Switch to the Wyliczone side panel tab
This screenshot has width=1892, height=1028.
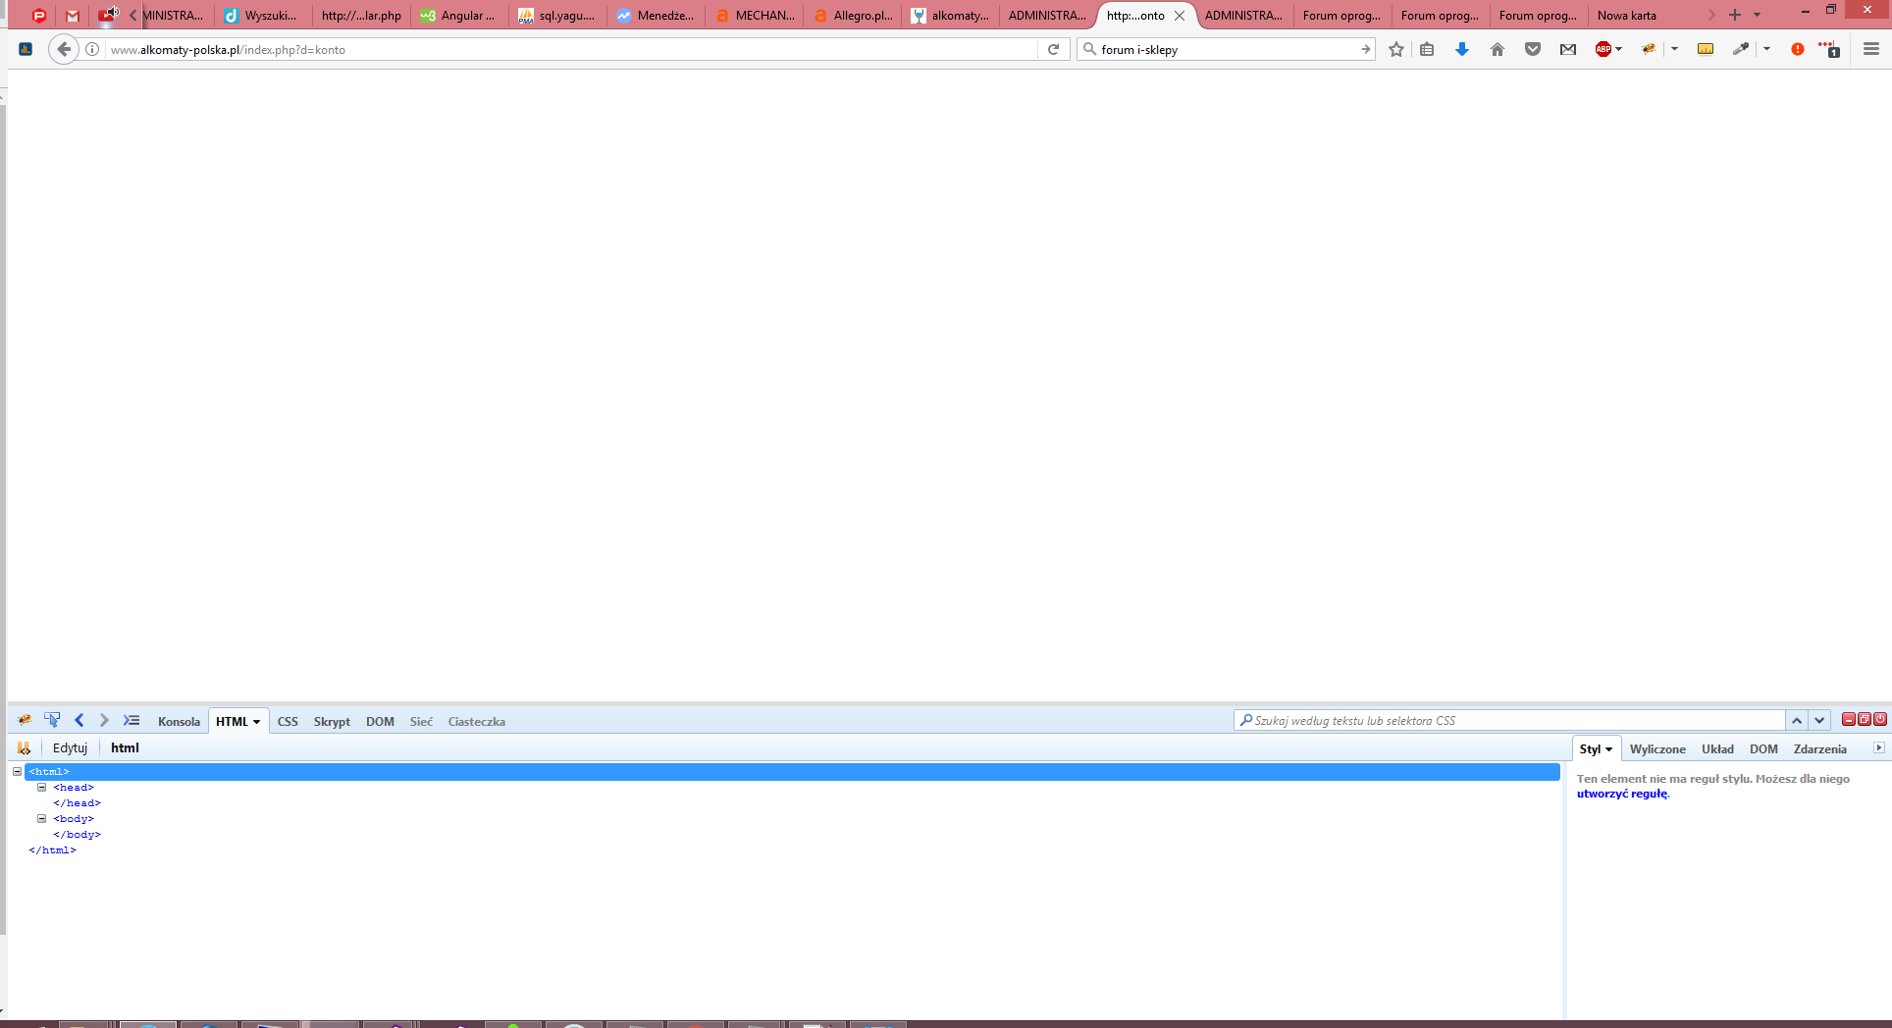(x=1656, y=748)
